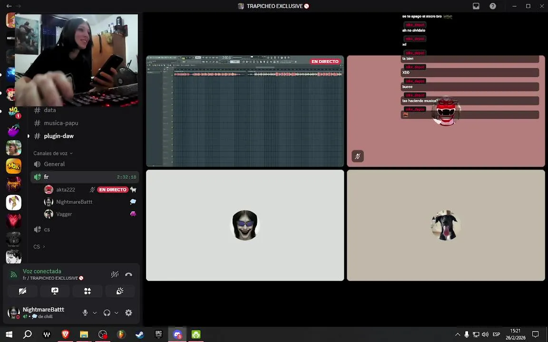Select the sunglasses avatar participant tile
548x342 pixels.
pos(245,225)
